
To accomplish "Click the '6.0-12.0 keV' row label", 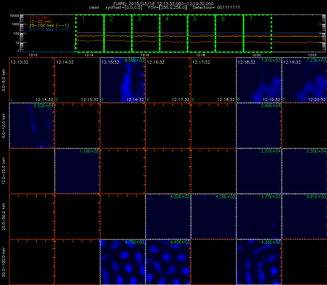I will click(4, 126).
